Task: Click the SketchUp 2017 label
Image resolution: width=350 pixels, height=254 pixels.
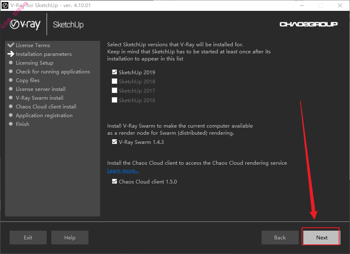Action: (x=137, y=91)
